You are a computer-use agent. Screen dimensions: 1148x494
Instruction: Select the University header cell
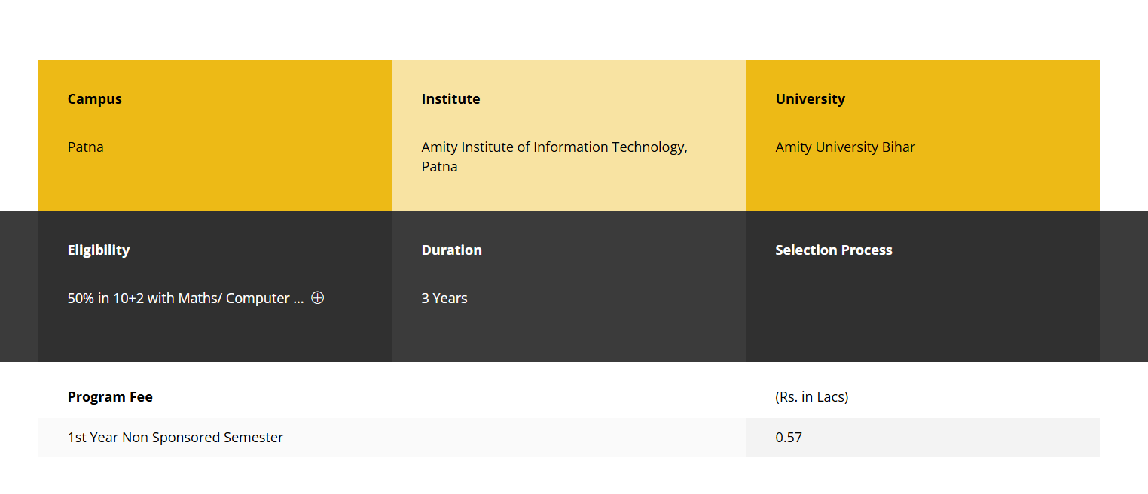810,98
